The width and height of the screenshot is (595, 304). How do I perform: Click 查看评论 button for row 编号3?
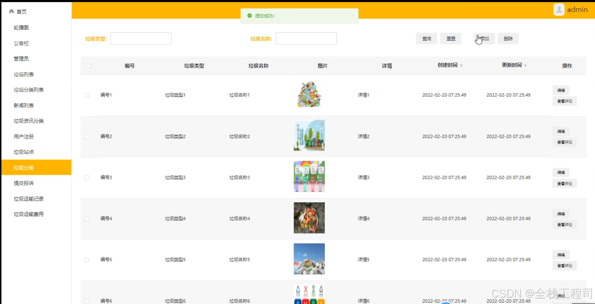click(565, 184)
